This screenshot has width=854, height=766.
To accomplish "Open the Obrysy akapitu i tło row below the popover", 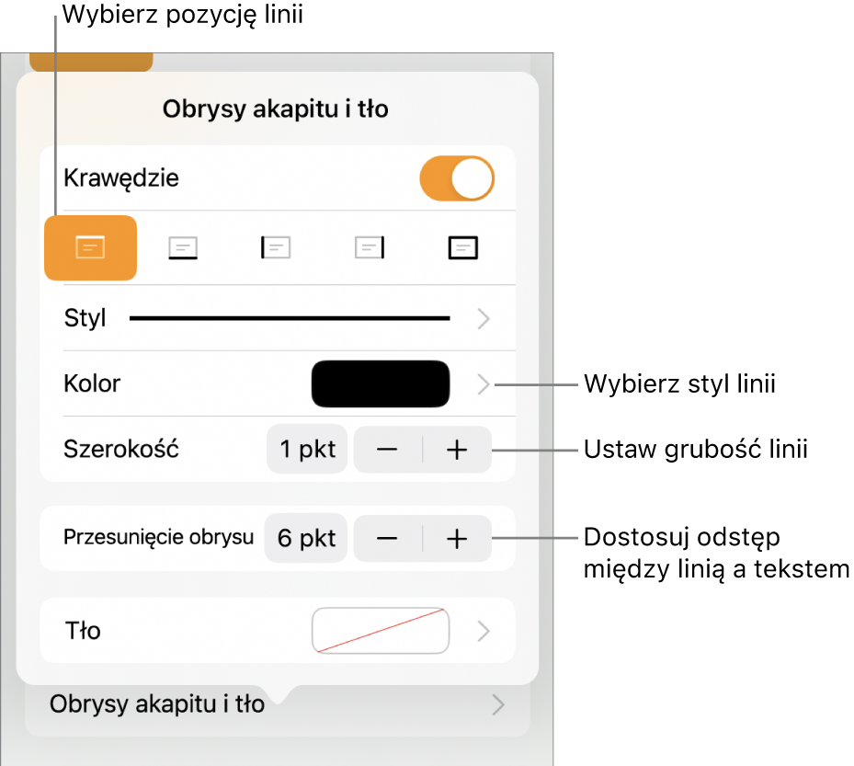I will click(x=278, y=704).
